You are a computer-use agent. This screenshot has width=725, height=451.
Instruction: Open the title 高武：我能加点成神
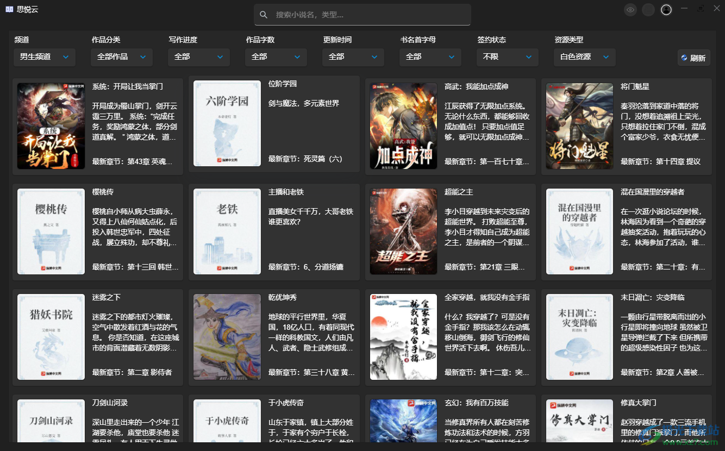pos(476,86)
